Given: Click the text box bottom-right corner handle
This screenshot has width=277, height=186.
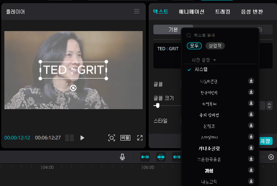Looking at the screenshot, I should point(107,78).
